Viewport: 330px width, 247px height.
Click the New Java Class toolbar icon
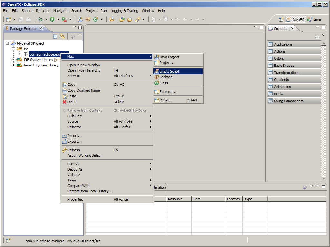[96, 20]
